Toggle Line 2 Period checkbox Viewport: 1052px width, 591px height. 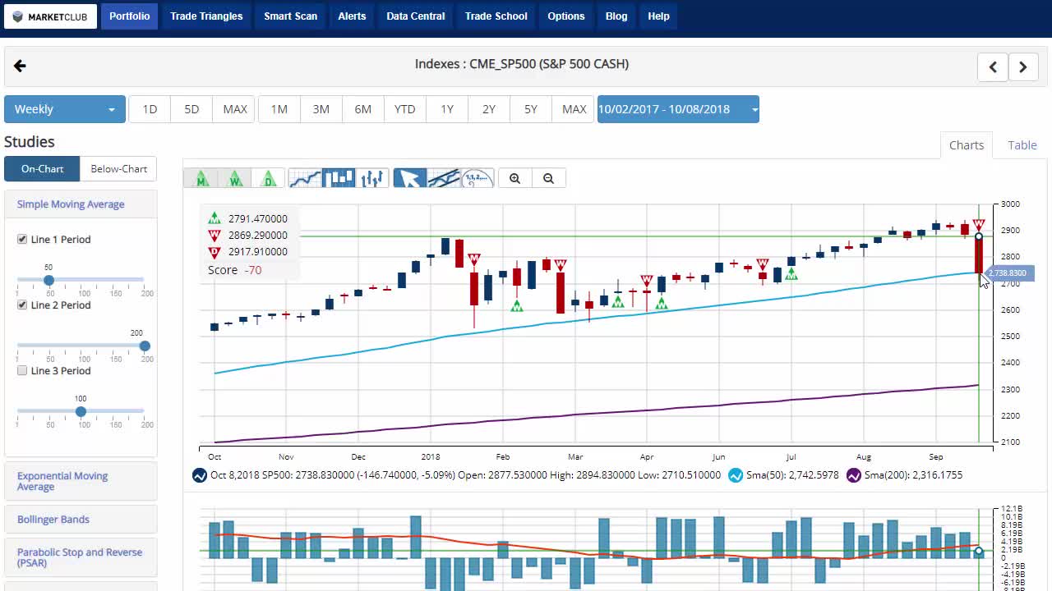(22, 305)
